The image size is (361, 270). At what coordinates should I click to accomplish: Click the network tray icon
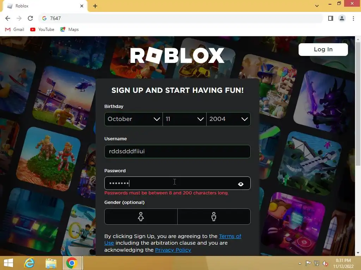(x=317, y=263)
